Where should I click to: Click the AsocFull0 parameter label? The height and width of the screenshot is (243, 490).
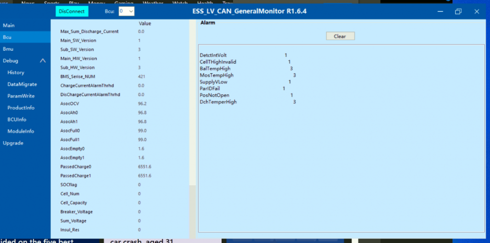pos(70,131)
